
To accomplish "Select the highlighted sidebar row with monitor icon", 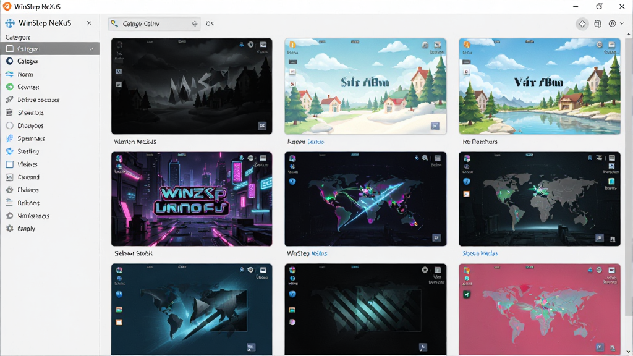I will click(49, 49).
